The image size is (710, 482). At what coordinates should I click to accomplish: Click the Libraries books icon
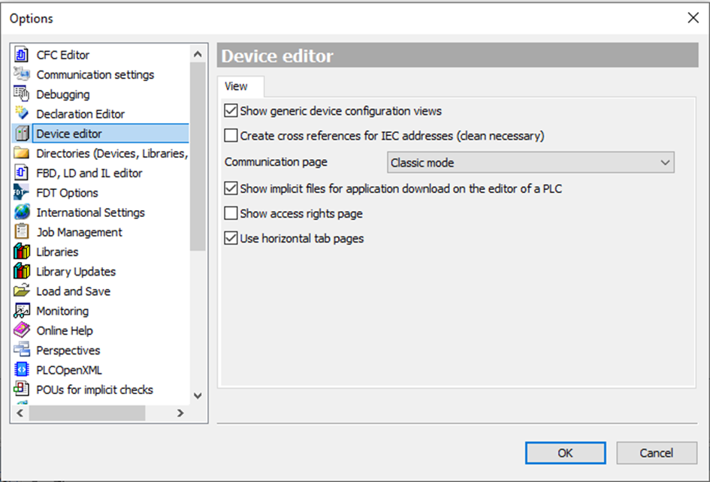(22, 252)
